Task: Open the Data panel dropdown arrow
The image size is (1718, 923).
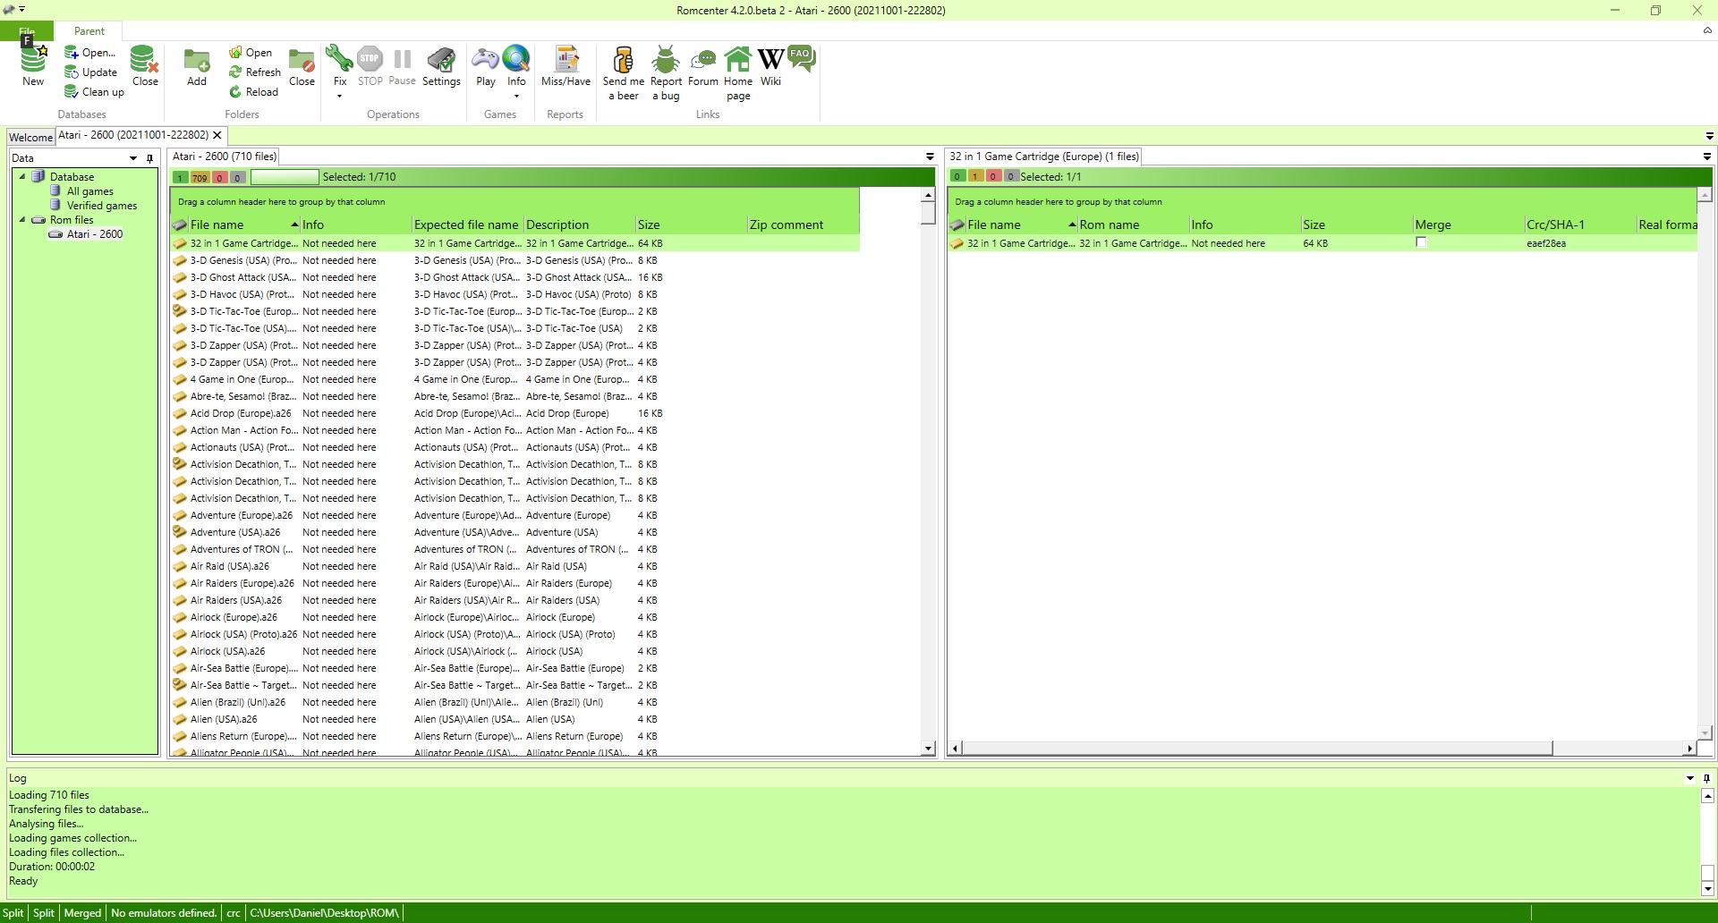Action: click(x=133, y=158)
